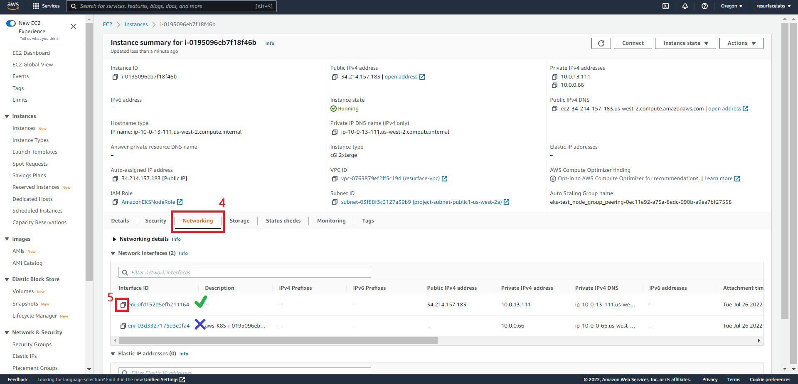This screenshot has width=798, height=384.
Task: Copy the Public IPv4 DNS name
Action: tap(554, 109)
